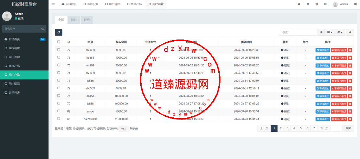Approve record 71 with 审核通过

[x=323, y=96]
